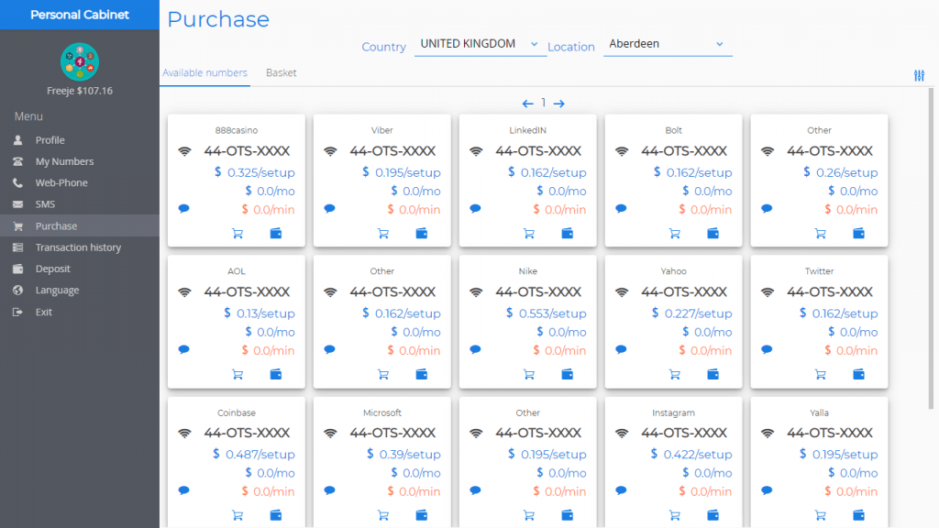
Task: Select the Available numbers tab
Action: (x=204, y=73)
